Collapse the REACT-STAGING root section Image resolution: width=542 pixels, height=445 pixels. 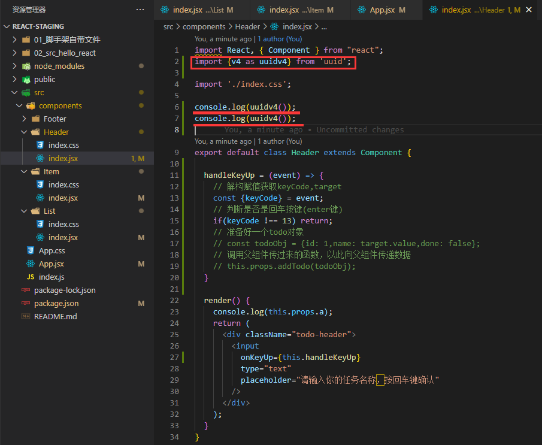[7, 26]
